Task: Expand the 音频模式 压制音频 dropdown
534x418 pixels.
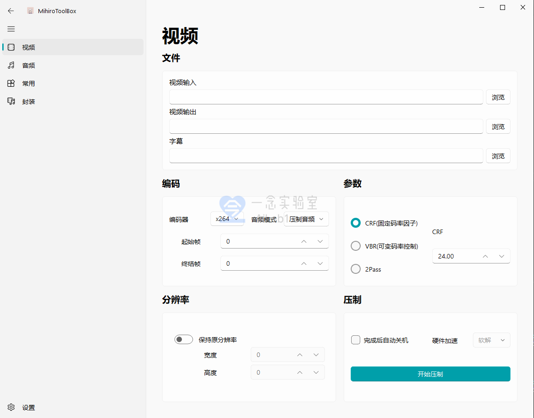Action: [306, 219]
